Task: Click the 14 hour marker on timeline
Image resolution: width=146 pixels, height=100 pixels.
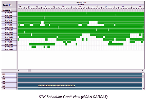Action: [106, 6]
